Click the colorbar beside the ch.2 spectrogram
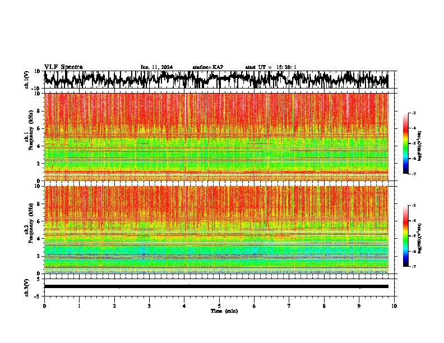Screen dimensions: 444x343 406,236
